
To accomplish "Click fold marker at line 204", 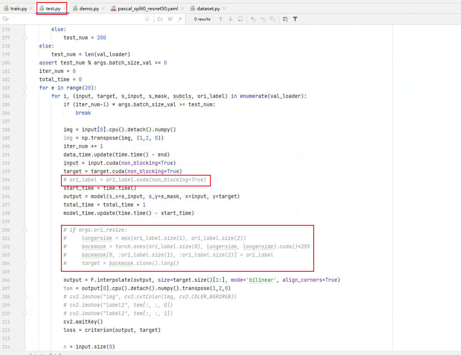I will (25, 263).
